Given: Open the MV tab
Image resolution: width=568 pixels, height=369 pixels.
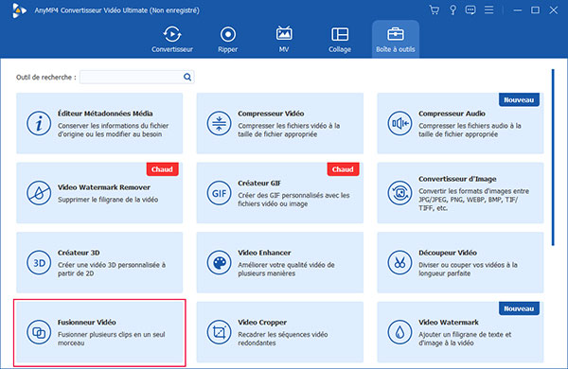Looking at the screenshot, I should pyautogui.click(x=284, y=39).
